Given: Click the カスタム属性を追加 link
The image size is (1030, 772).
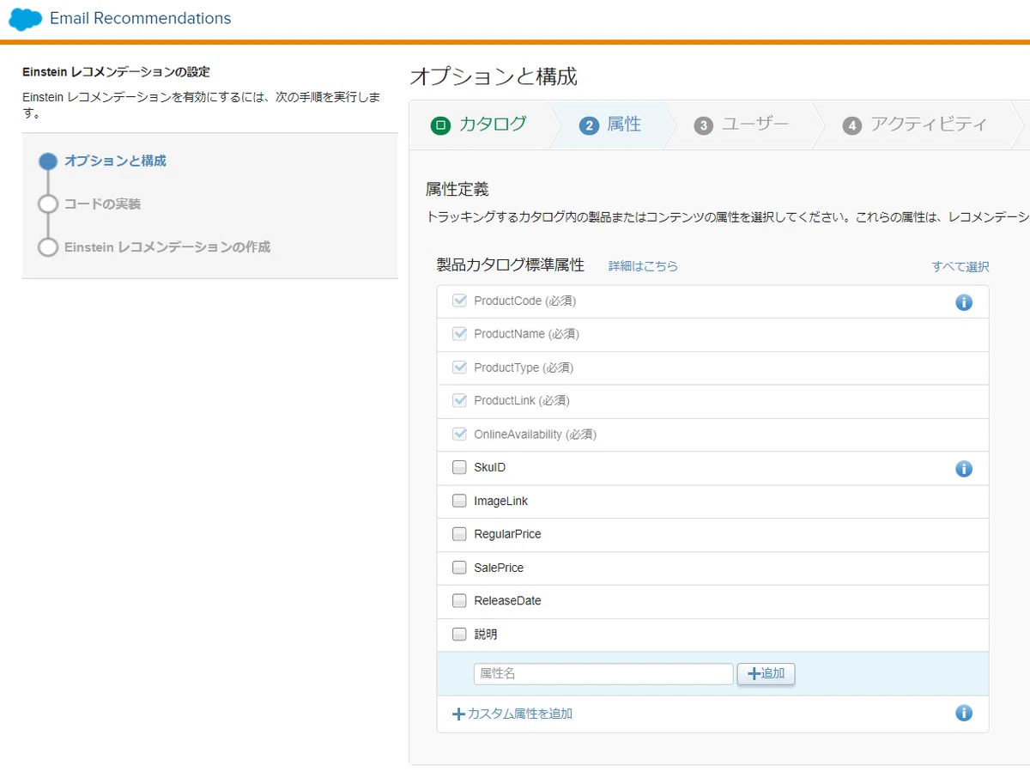Looking at the screenshot, I should pos(519,714).
